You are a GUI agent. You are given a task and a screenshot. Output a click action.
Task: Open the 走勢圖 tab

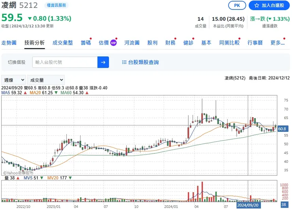(9, 43)
